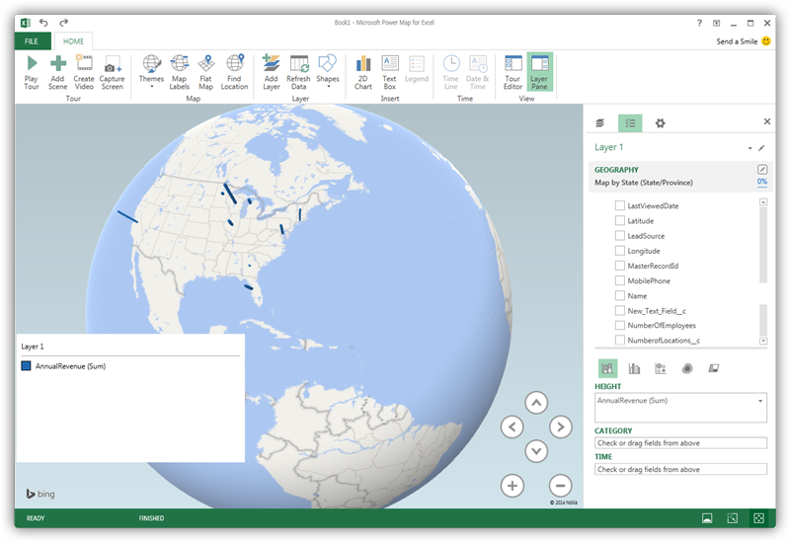
Task: Check the Latitude field checkbox
Action: pyautogui.click(x=620, y=221)
